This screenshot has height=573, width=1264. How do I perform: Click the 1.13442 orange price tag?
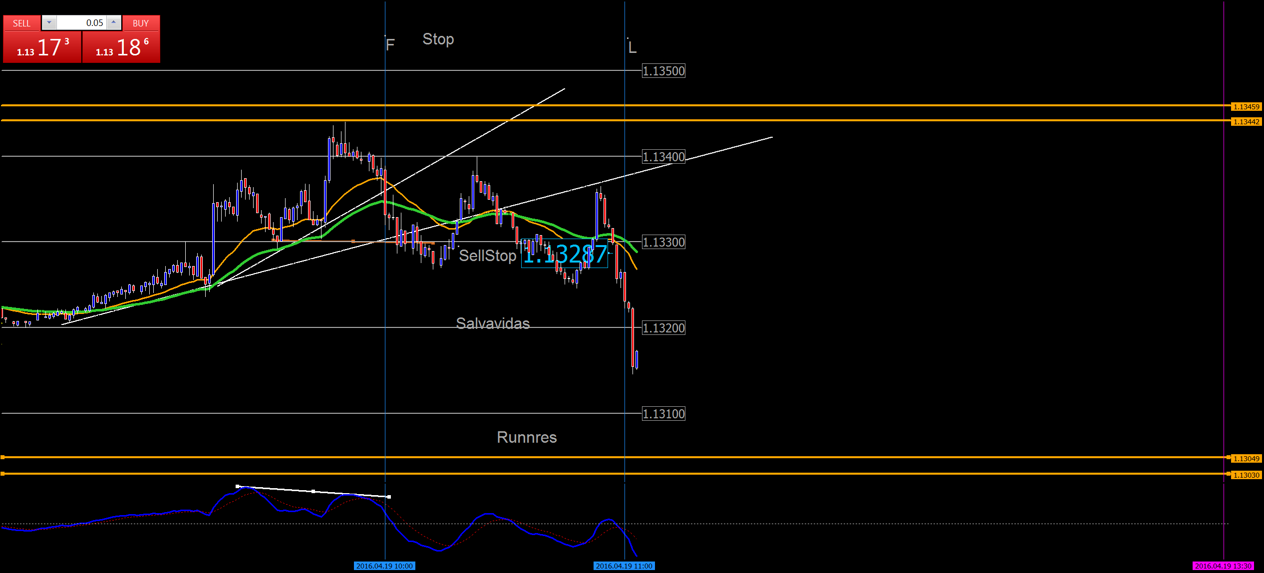coord(1246,122)
